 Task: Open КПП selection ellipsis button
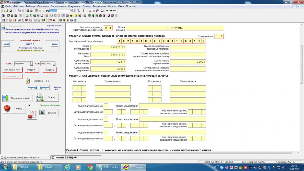pos(54,64)
